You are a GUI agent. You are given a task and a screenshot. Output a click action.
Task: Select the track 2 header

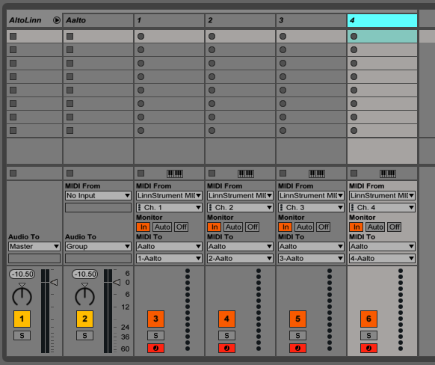[240, 20]
